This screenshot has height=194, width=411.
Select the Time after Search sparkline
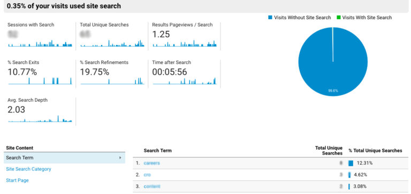coord(185,81)
